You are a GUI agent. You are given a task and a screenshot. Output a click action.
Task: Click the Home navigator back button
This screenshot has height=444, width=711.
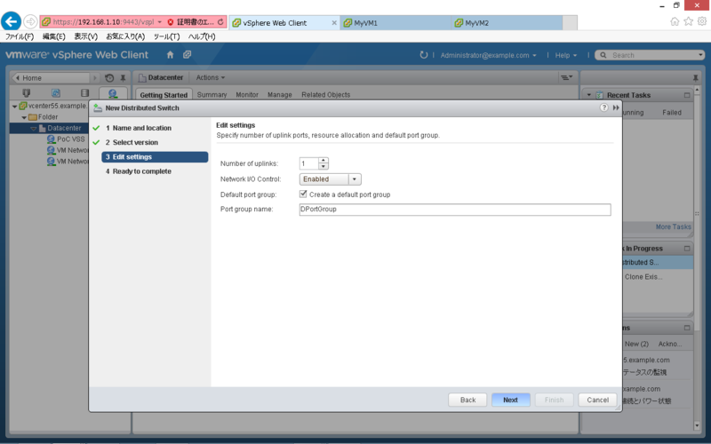pos(51,78)
